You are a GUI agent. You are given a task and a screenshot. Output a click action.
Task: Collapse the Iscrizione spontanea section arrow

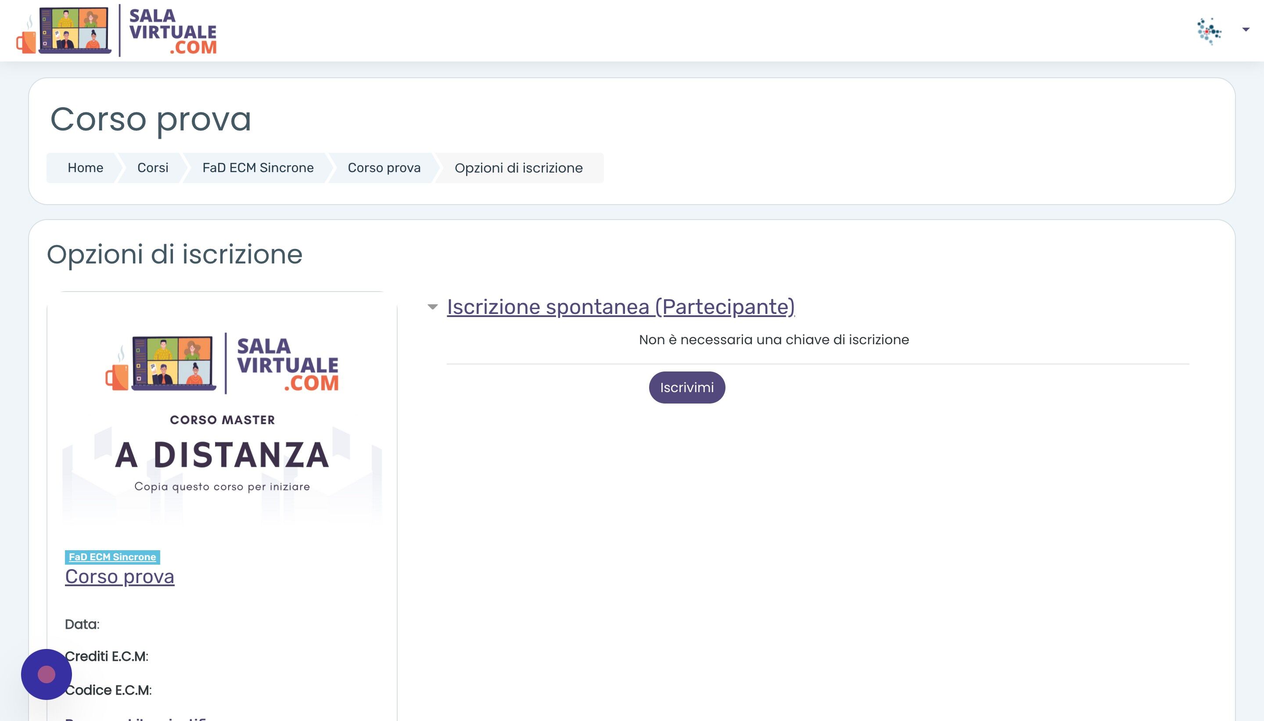tap(433, 307)
